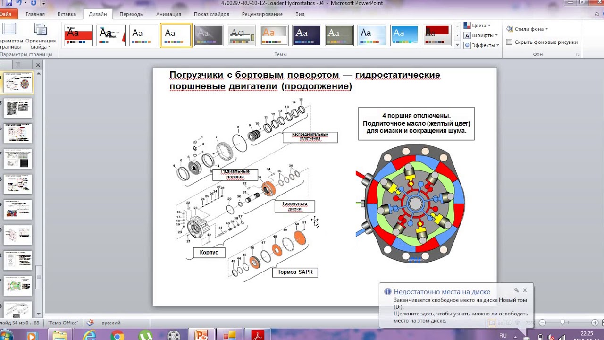Select the highlighted slide thumbnail with motor diagram
Screen dimensions: 604x340
[x=18, y=83]
